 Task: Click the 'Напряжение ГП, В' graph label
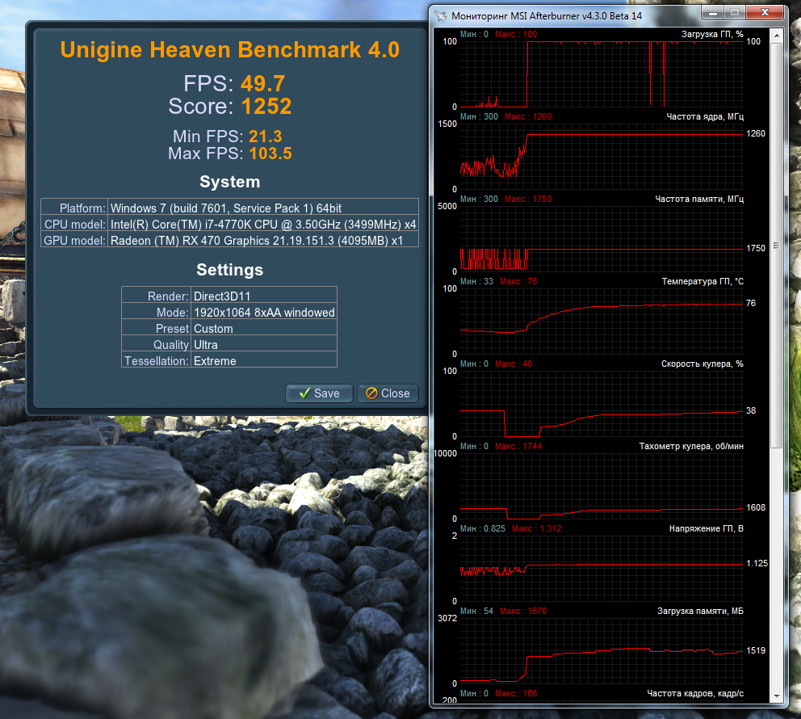point(706,528)
